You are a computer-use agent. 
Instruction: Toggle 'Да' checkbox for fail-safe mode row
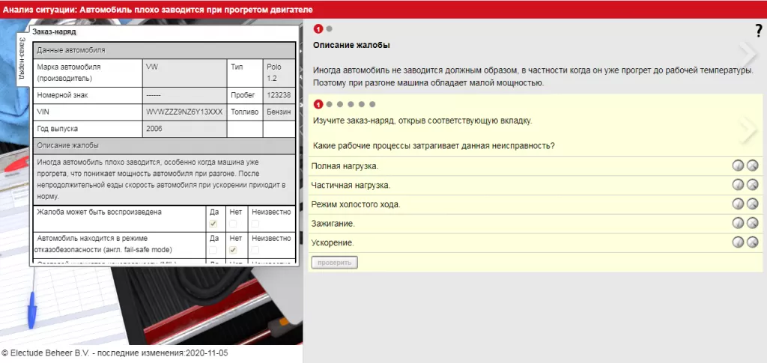point(213,250)
